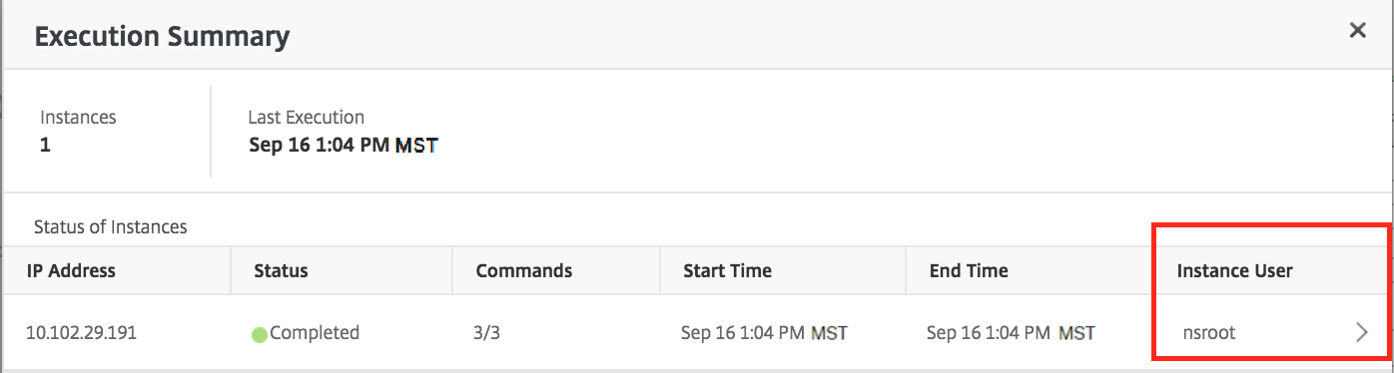
Task: Sort by the Instance User column header
Action: point(1234,270)
